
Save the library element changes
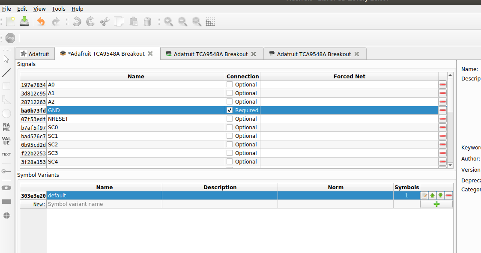point(24,21)
